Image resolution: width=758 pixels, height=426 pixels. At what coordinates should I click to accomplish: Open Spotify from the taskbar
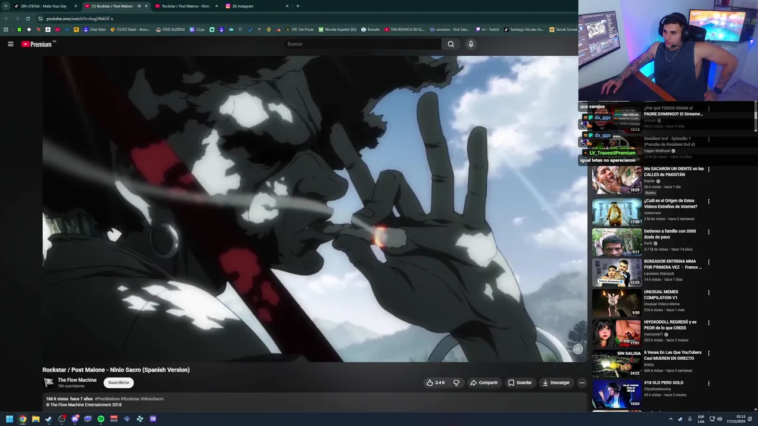click(101, 419)
